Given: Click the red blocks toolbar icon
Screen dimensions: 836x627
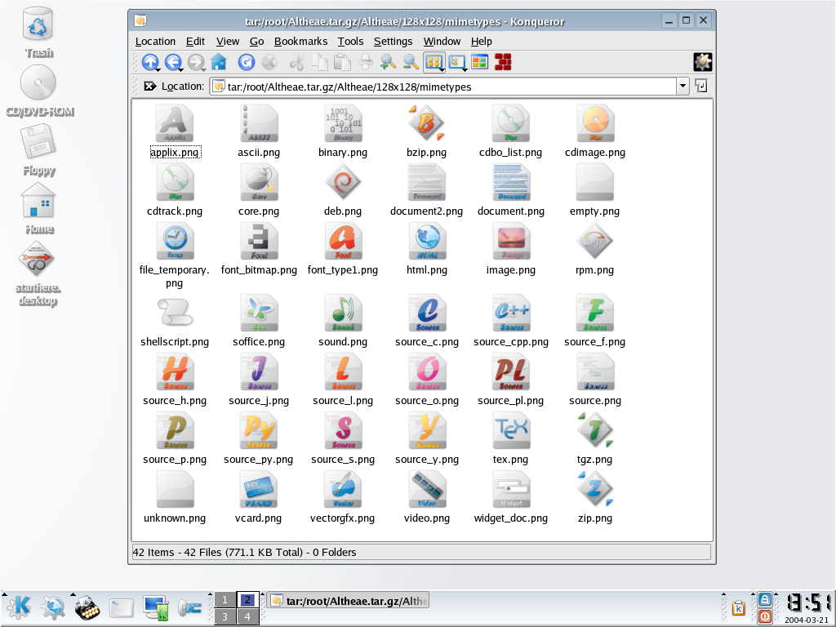Looking at the screenshot, I should coord(503,62).
